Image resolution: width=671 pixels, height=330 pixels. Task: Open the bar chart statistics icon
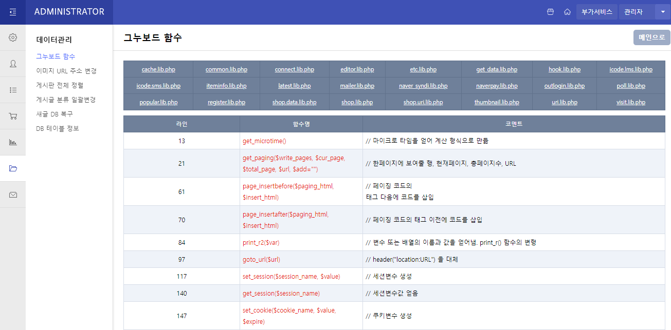(13, 142)
